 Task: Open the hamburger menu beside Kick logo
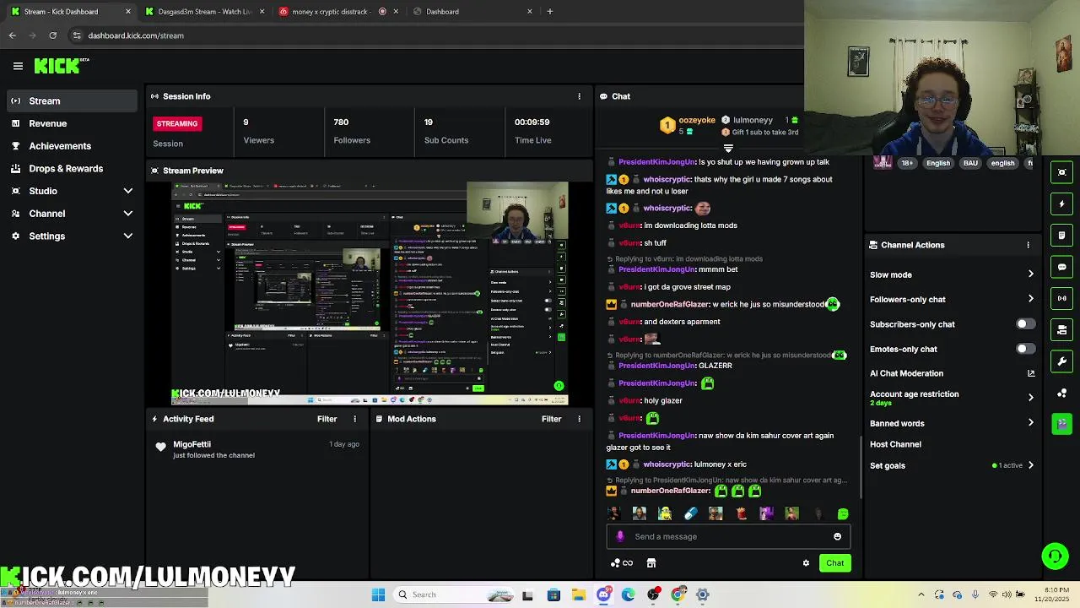coord(18,66)
